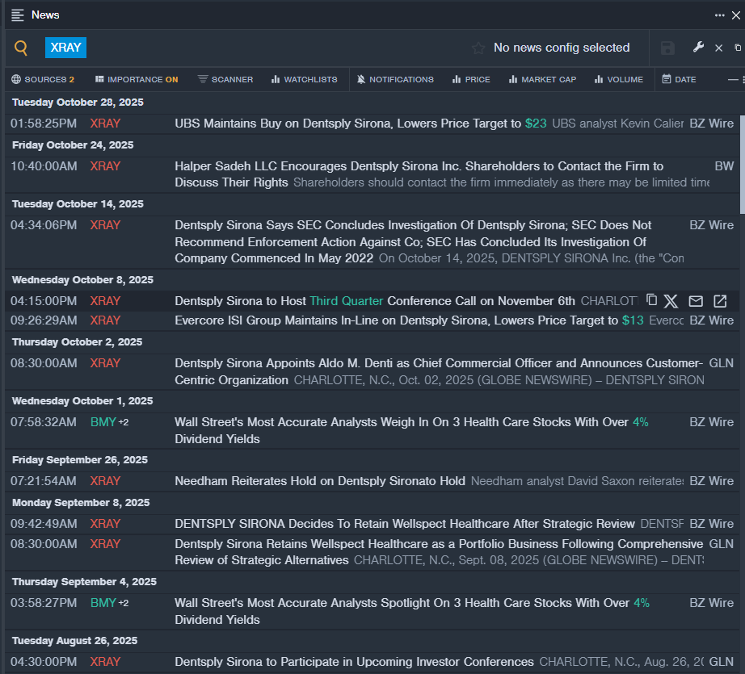The image size is (745, 674).
Task: Toggle the Importance ON filter
Action: (137, 79)
